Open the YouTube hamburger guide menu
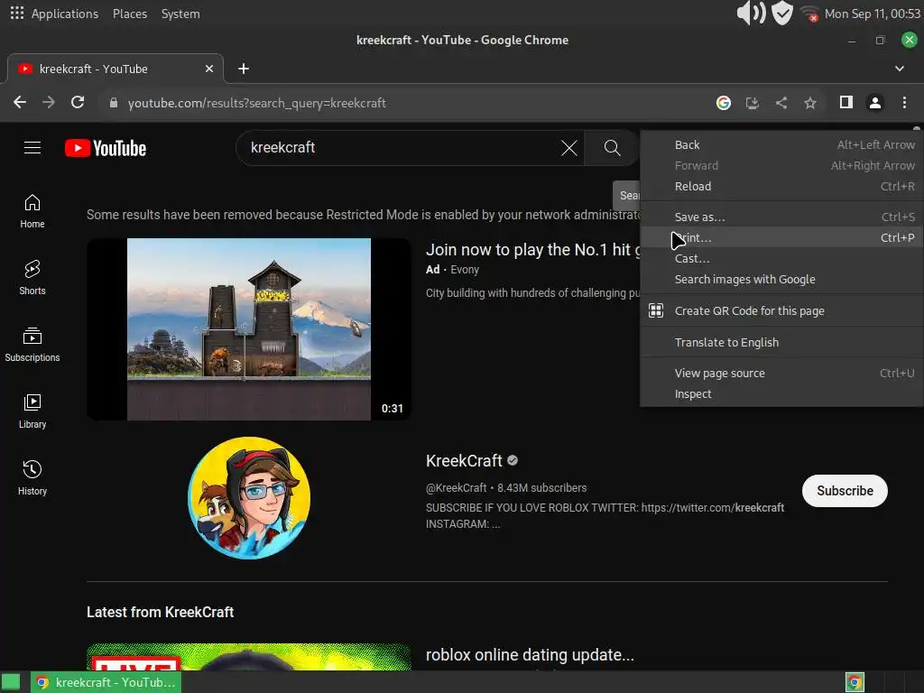Image resolution: width=924 pixels, height=693 pixels. (32, 147)
